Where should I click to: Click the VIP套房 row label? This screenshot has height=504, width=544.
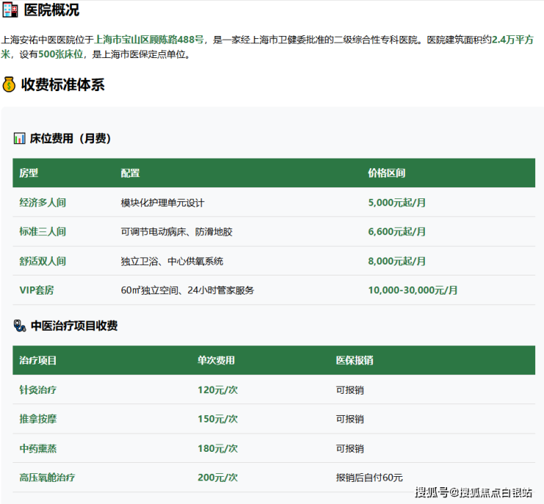click(x=37, y=290)
